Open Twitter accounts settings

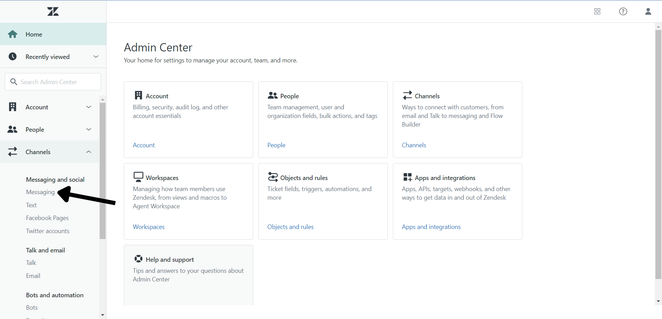coord(48,231)
